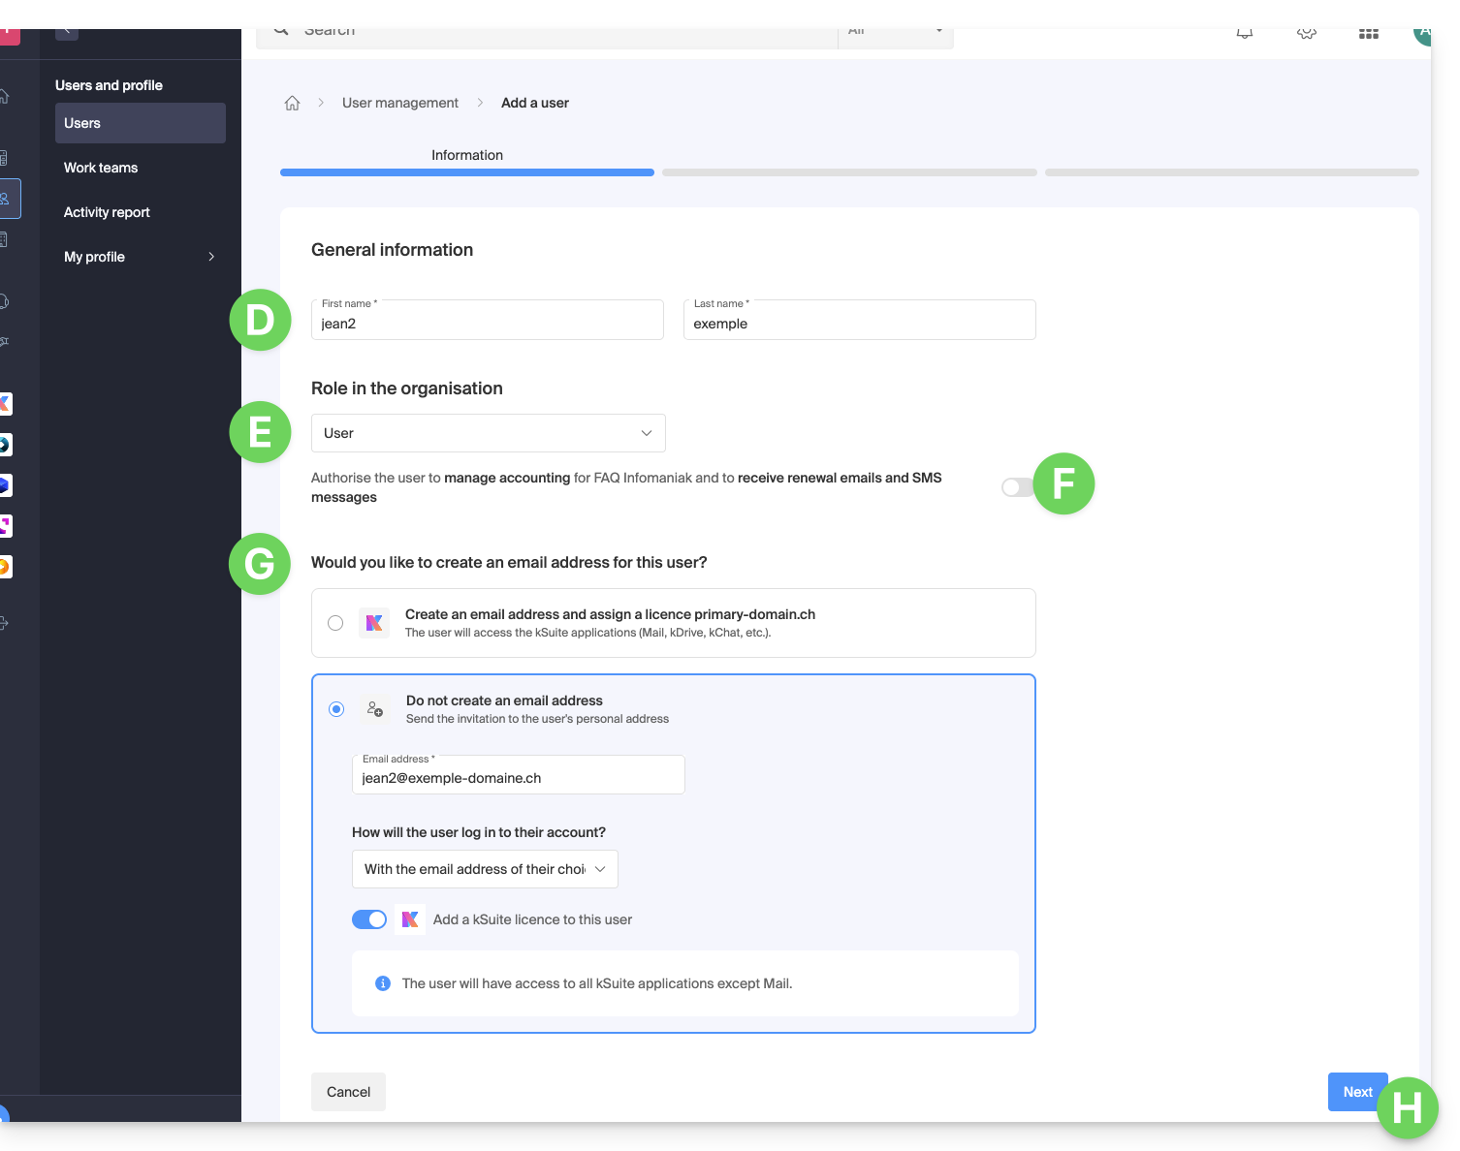Collapse the sidebar with the back arrow
The width and height of the screenshot is (1460, 1151).
click(x=67, y=32)
